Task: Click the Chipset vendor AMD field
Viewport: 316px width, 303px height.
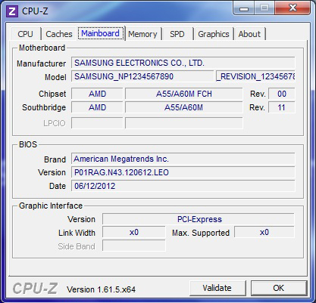Action: 97,94
